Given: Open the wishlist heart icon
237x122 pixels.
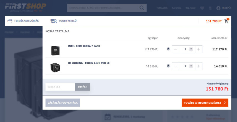Looking at the screenshot, I should coord(202,8).
